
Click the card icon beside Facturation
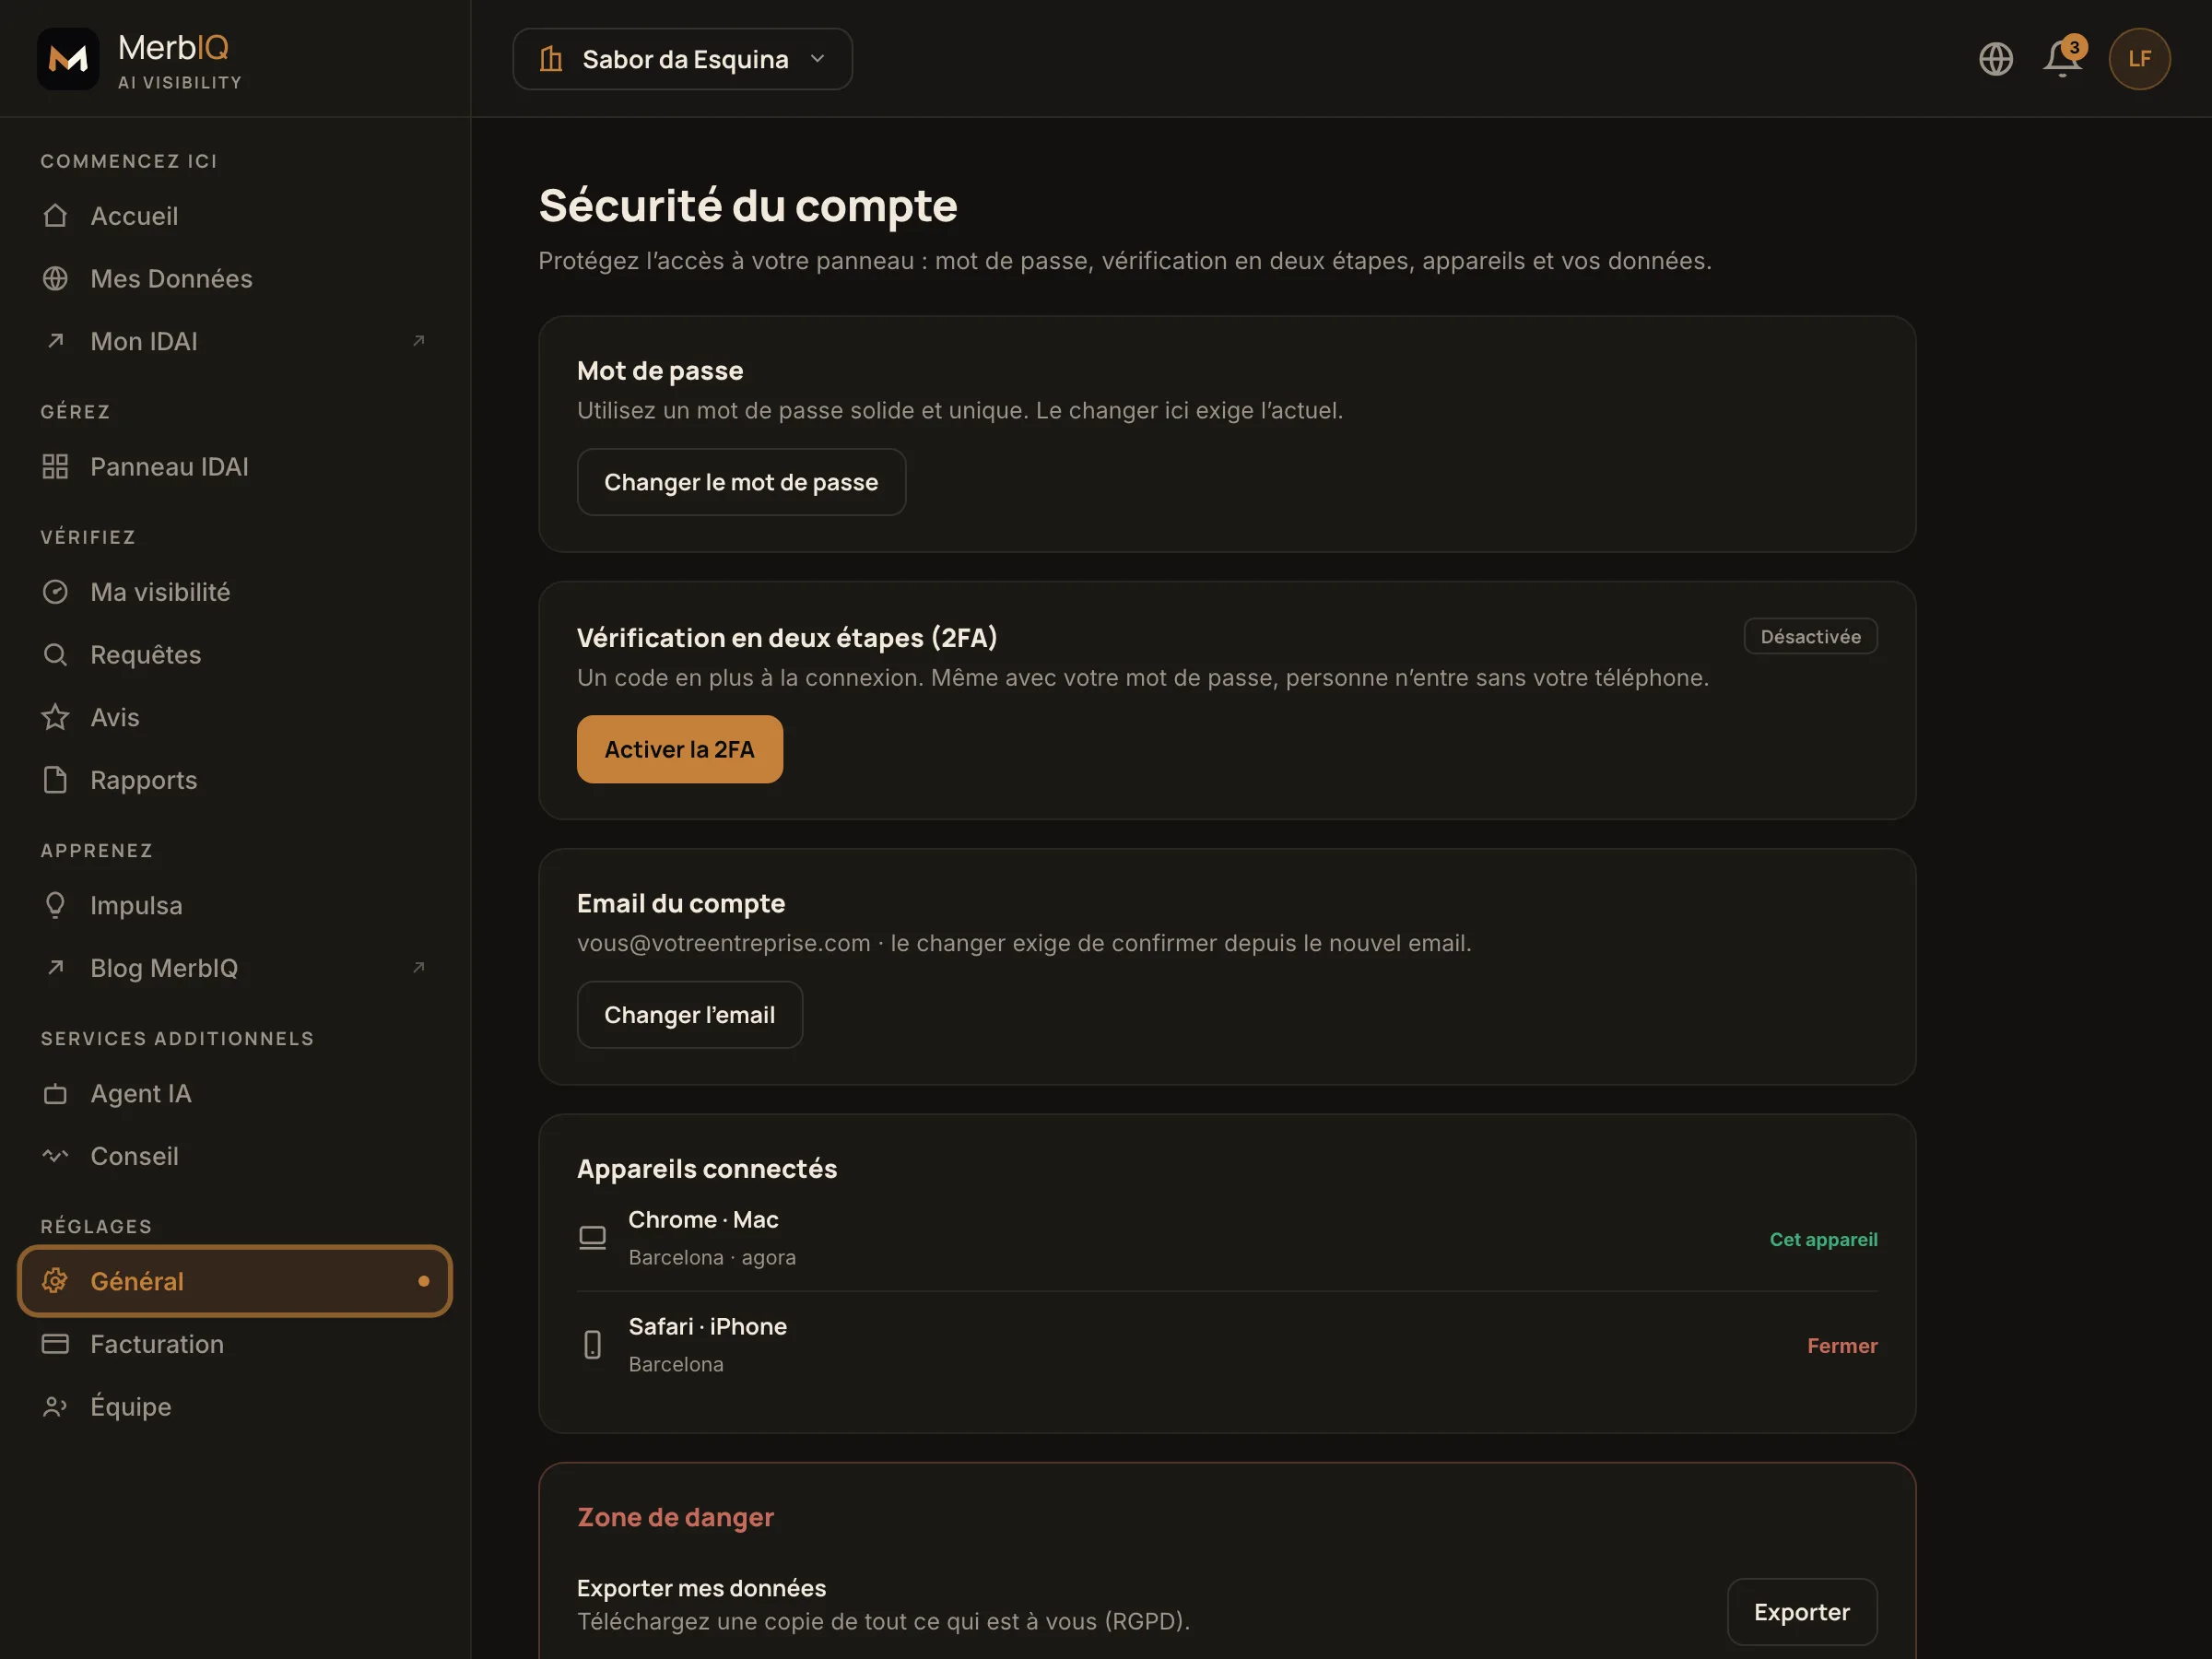[55, 1344]
